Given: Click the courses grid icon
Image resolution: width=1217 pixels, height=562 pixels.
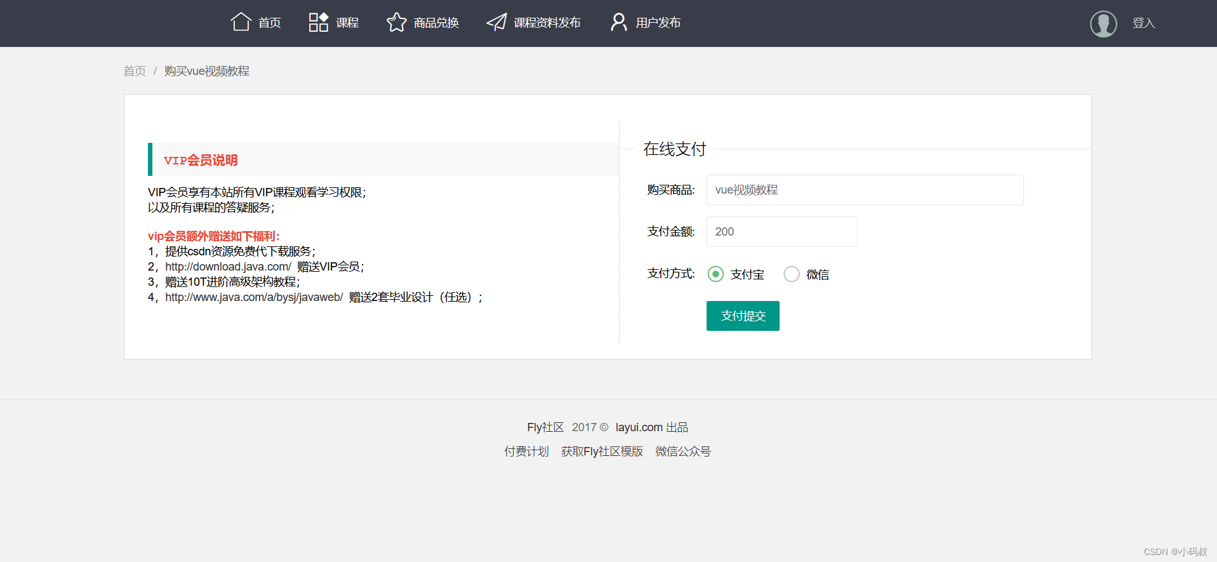Looking at the screenshot, I should pyautogui.click(x=318, y=22).
